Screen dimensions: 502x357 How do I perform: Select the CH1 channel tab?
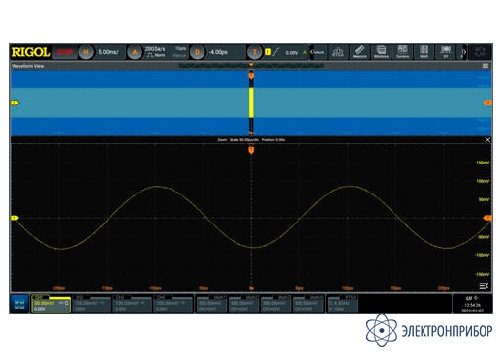[x=50, y=304]
